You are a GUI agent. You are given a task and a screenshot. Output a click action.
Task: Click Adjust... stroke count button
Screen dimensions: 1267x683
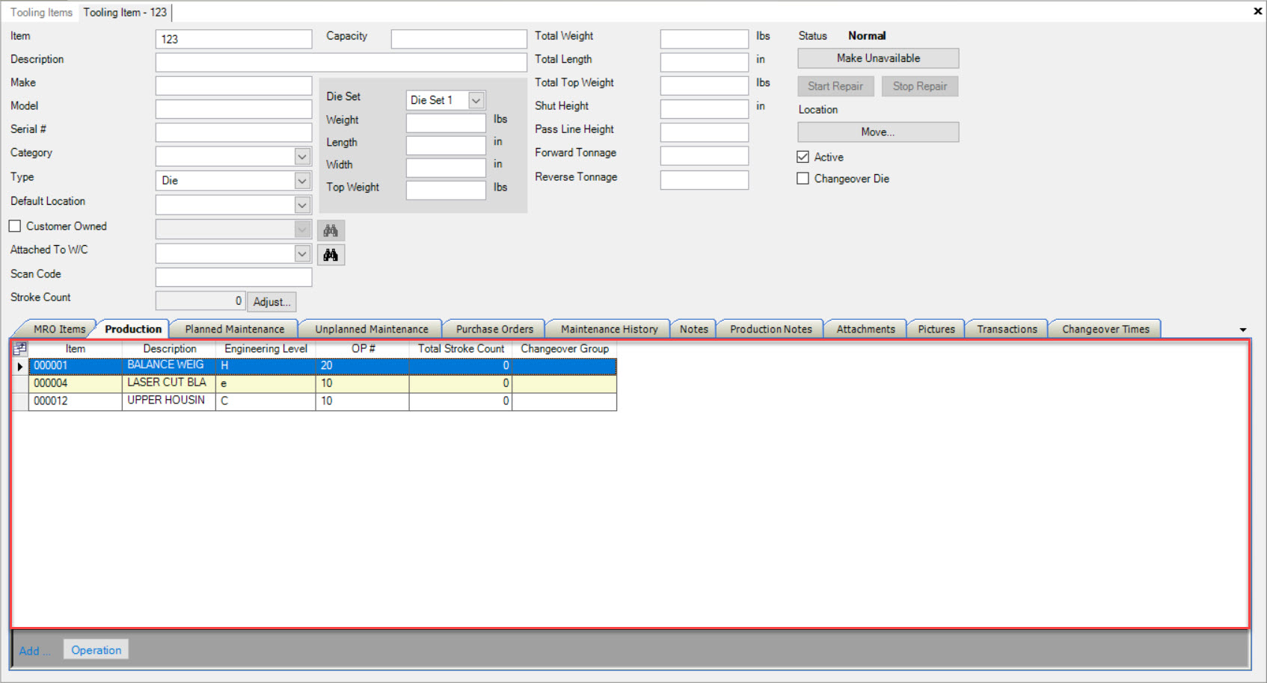[271, 302]
